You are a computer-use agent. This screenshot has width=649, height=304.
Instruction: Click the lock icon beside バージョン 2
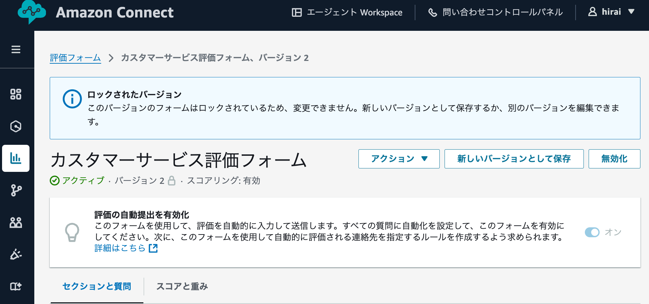coord(172,181)
